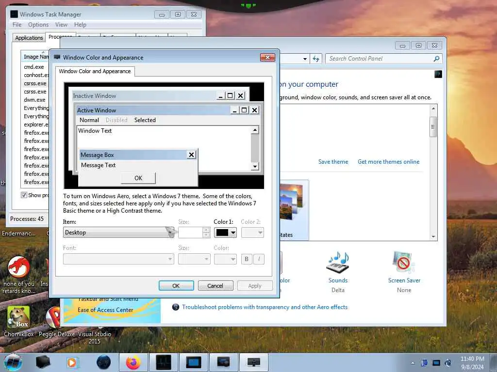Viewport: 497px width, 372px height.
Task: Open the Control Panel help icon
Action: pos(438,74)
